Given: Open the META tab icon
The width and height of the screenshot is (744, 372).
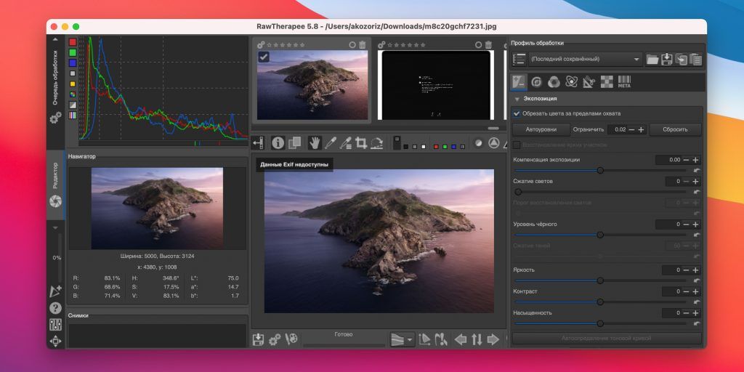Looking at the screenshot, I should [x=624, y=82].
